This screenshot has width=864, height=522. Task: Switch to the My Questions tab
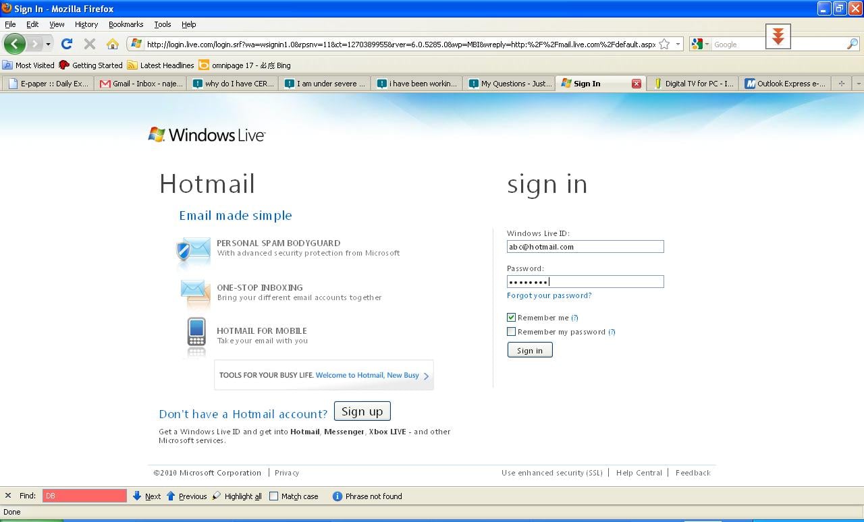coord(509,84)
